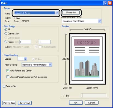The height and width of the screenshot is (108, 113).
Task: Open Advanced print settings
Action: tap(25, 103)
